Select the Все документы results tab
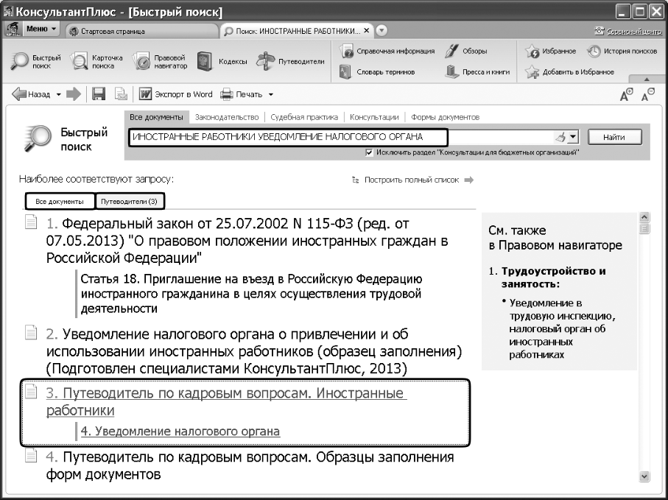The width and height of the screenshot is (668, 500). tap(60, 202)
